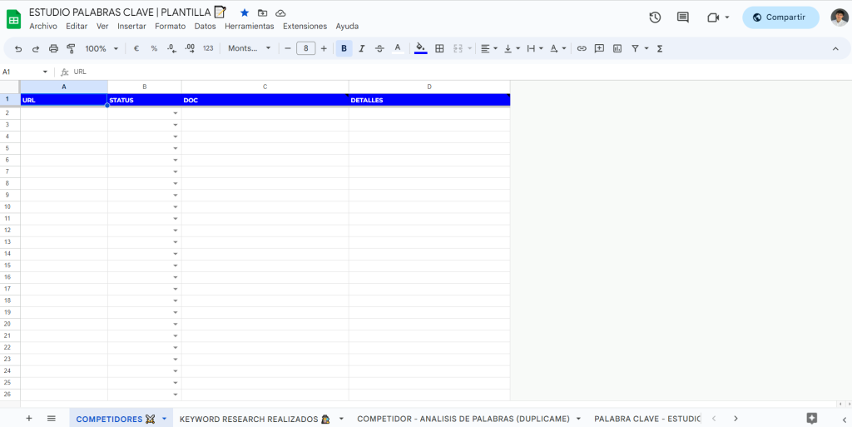Open the zoom level dropdown
The width and height of the screenshot is (852, 427).
(x=102, y=48)
